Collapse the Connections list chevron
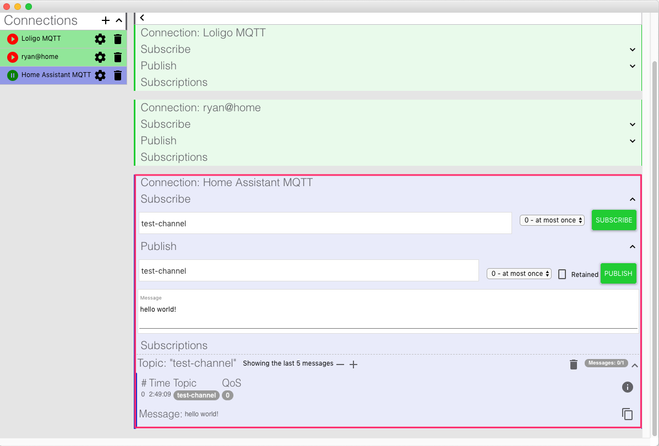Image resolution: width=659 pixels, height=446 pixels. [119, 20]
